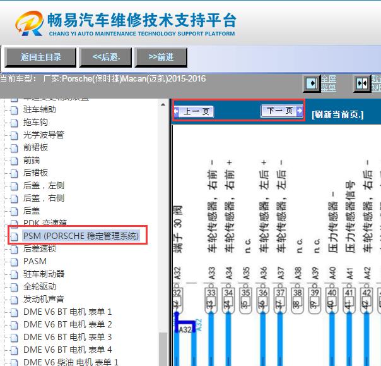Click the split-view toggle icon
This screenshot has height=366, width=381.
click(x=362, y=84)
